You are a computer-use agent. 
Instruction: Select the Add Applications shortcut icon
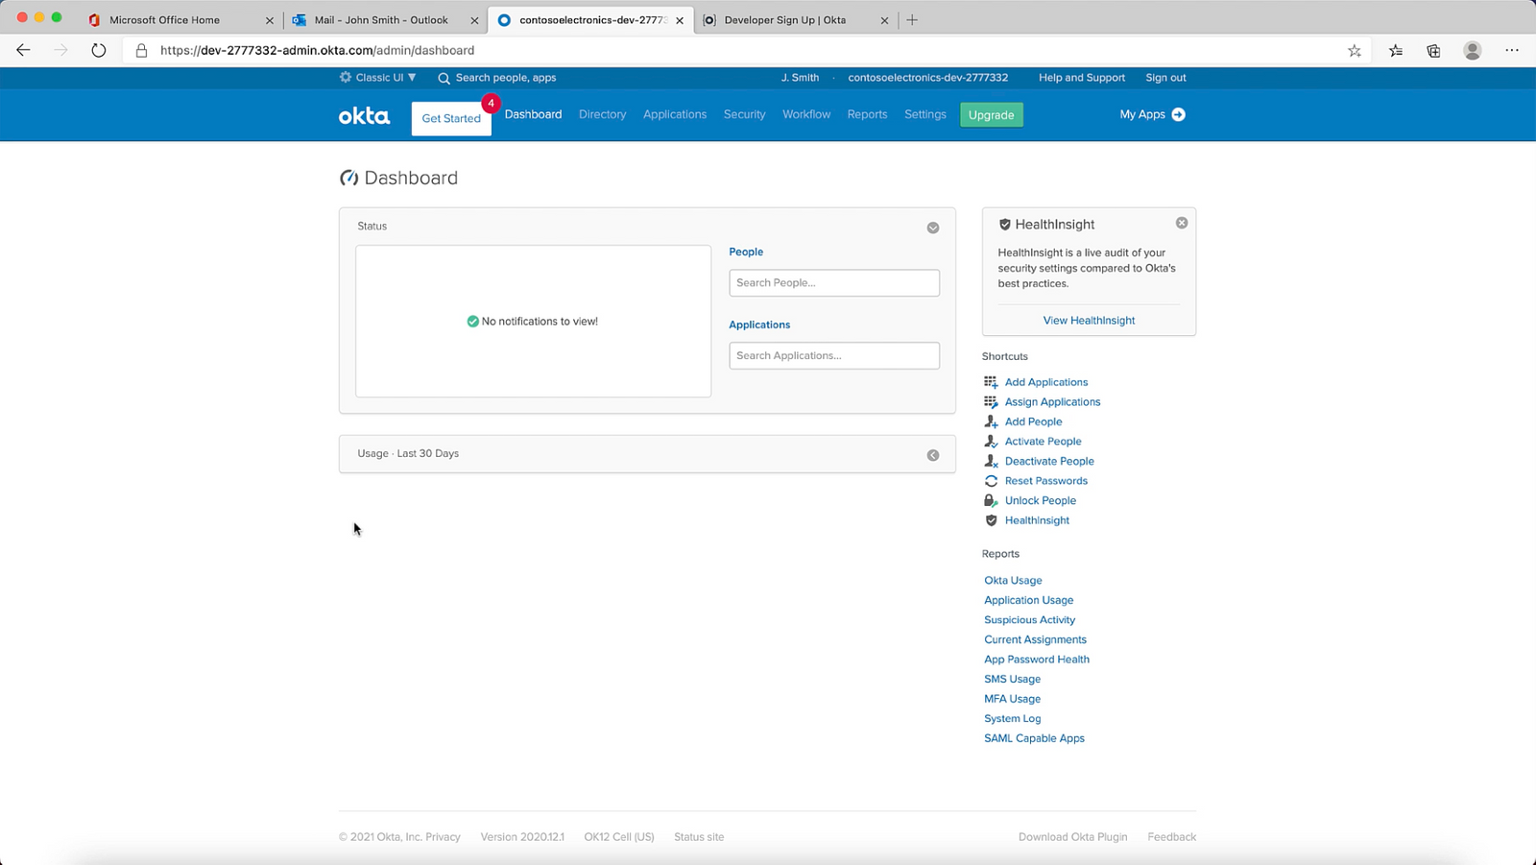tap(991, 381)
